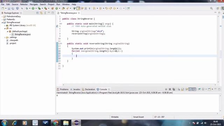Click Pin Console icon

coord(199,89)
